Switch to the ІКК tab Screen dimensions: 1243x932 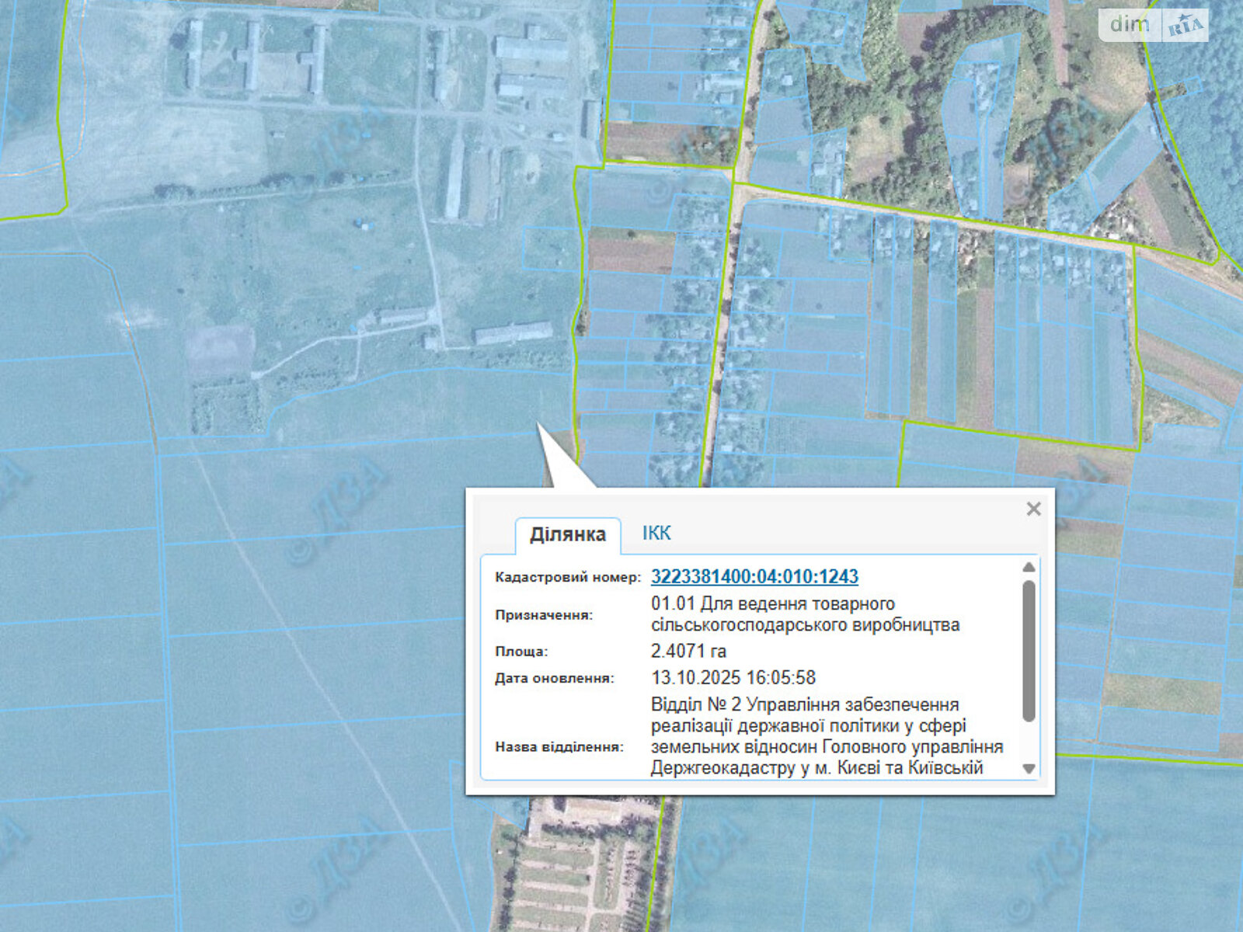point(656,534)
